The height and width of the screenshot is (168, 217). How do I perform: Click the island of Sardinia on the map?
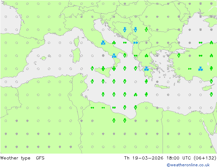[x=76, y=56]
